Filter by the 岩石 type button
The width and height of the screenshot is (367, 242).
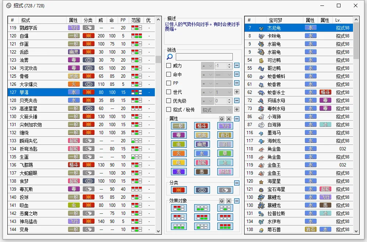[225, 135]
